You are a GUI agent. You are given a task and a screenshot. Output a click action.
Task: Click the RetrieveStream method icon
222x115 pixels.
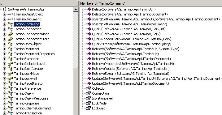[x=89, y=74]
